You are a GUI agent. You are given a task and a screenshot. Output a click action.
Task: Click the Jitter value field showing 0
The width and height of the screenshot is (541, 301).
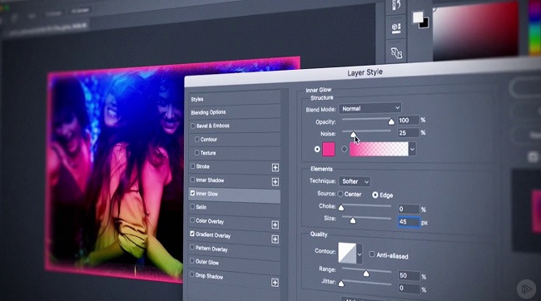(x=409, y=288)
